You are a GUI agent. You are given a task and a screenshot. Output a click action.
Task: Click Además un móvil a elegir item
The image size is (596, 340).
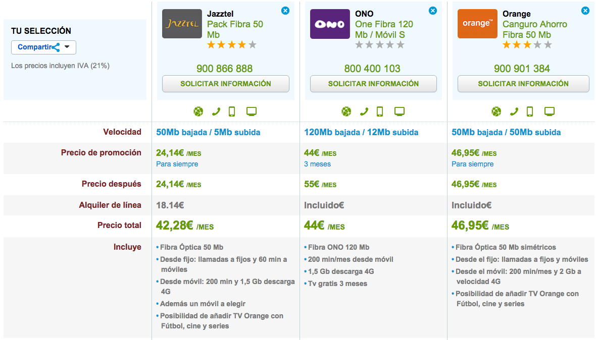tap(203, 304)
